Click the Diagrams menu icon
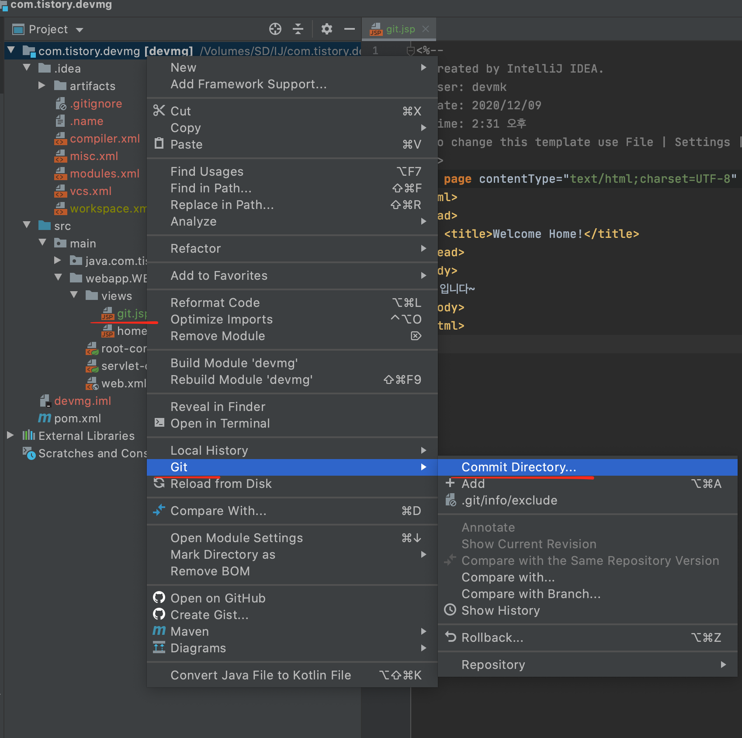This screenshot has width=742, height=738. (159, 647)
